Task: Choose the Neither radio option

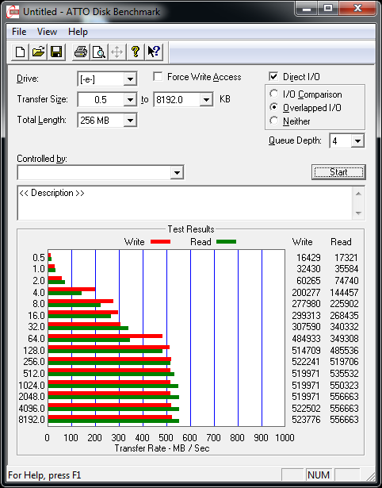Action: click(x=274, y=121)
